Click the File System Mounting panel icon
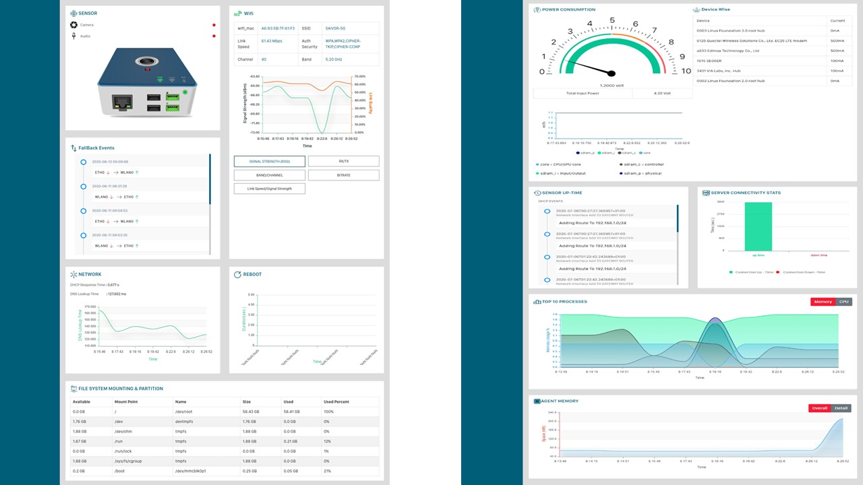863x485 pixels. point(73,389)
